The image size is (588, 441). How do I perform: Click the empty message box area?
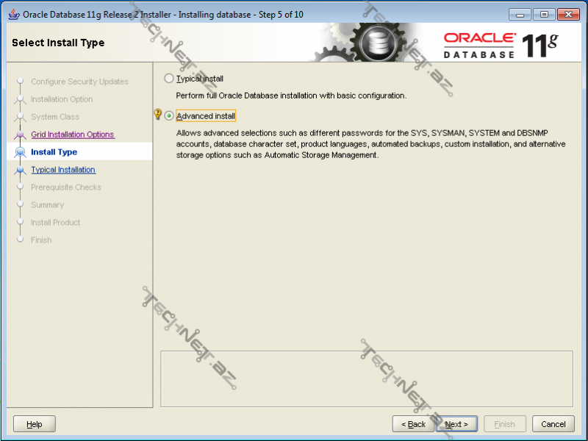click(366, 379)
